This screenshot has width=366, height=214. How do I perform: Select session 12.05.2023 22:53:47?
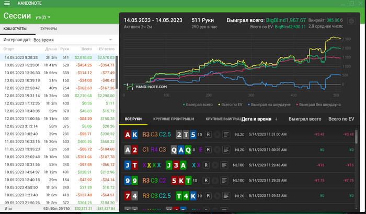[58, 88]
